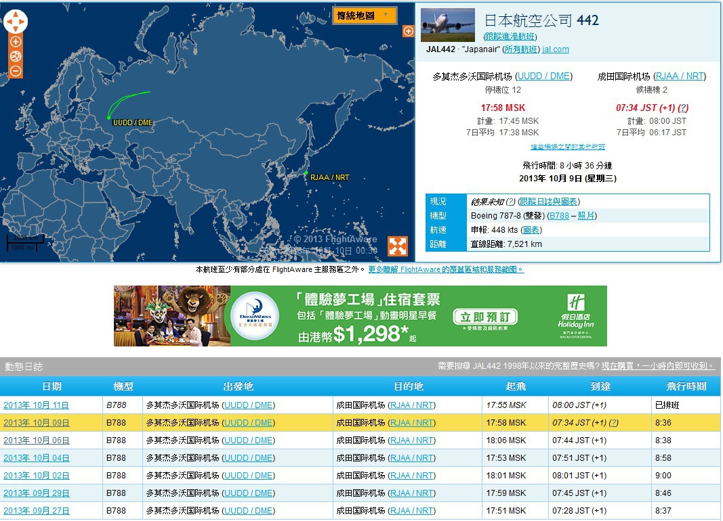
Task: Click the 出發地 column header
Action: point(239,386)
